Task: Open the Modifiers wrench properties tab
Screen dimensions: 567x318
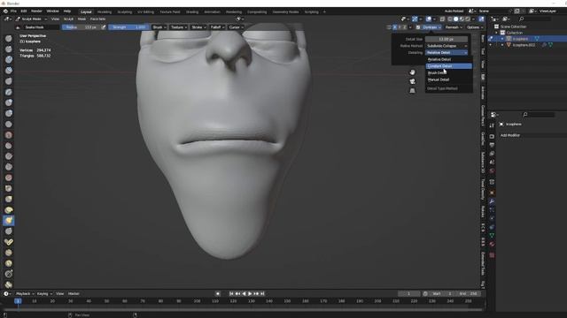Action: tap(492, 201)
